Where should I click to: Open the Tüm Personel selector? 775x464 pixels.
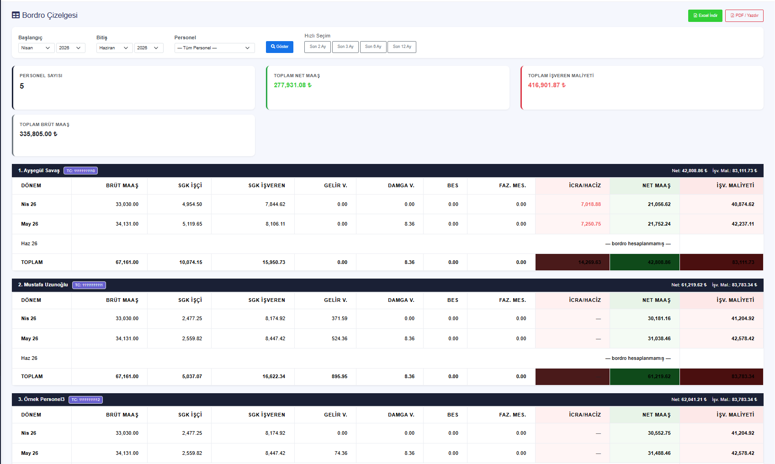[x=214, y=48]
